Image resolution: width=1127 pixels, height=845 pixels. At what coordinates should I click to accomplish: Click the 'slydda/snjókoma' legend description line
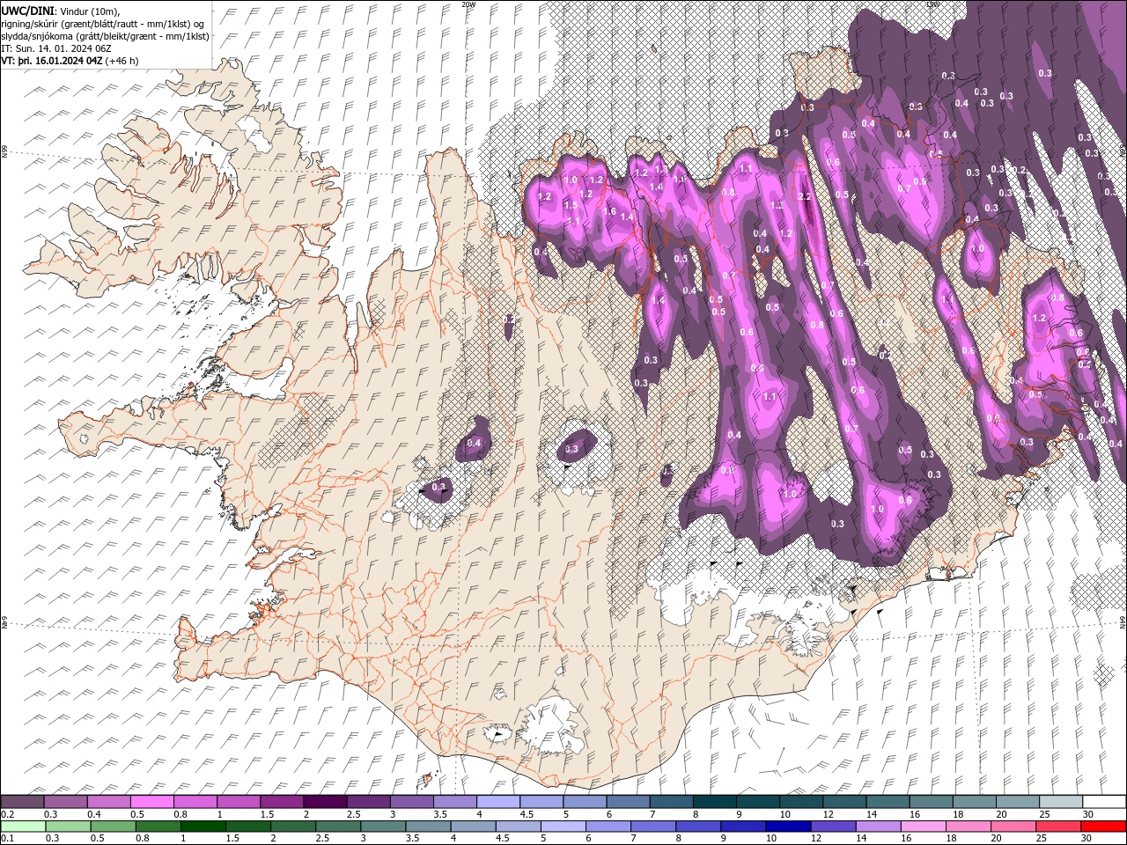[105, 36]
